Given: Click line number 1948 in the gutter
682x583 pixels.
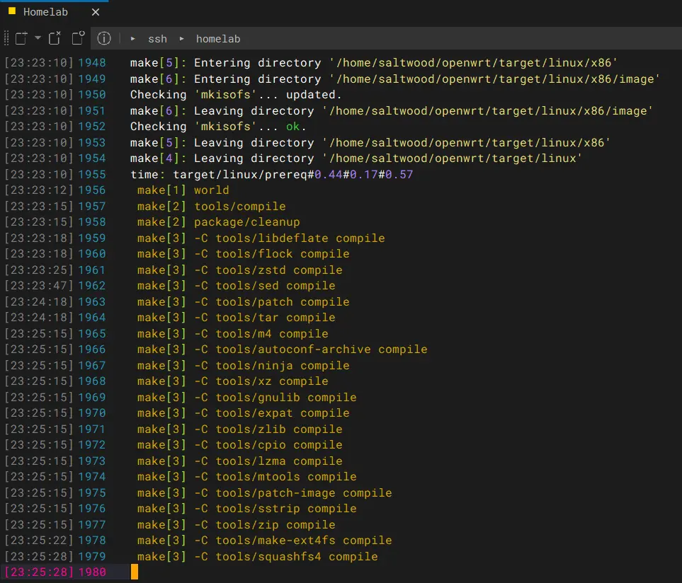Looking at the screenshot, I should coord(92,63).
